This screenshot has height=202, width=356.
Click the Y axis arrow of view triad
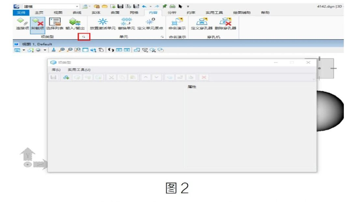(28, 154)
